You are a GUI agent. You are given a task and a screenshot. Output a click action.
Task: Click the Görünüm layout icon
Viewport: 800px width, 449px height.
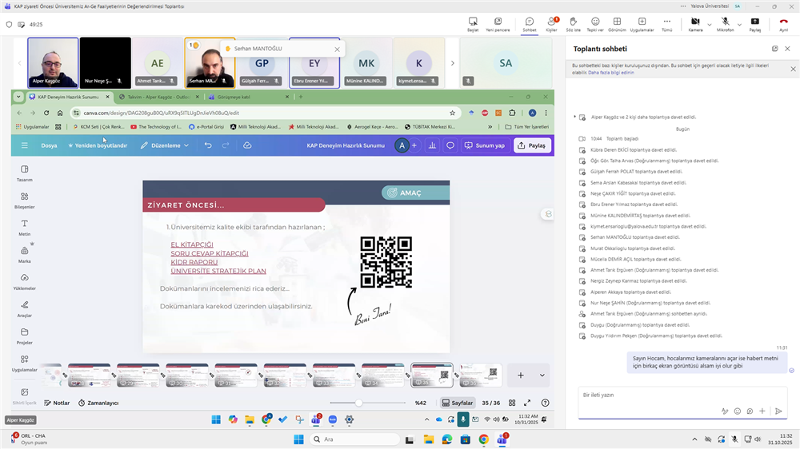click(x=617, y=23)
